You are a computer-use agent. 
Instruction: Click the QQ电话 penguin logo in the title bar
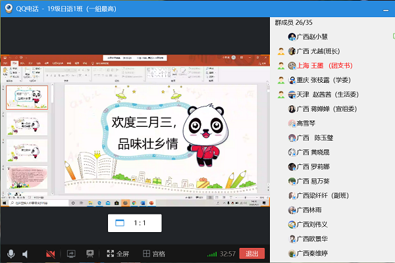pos(9,8)
